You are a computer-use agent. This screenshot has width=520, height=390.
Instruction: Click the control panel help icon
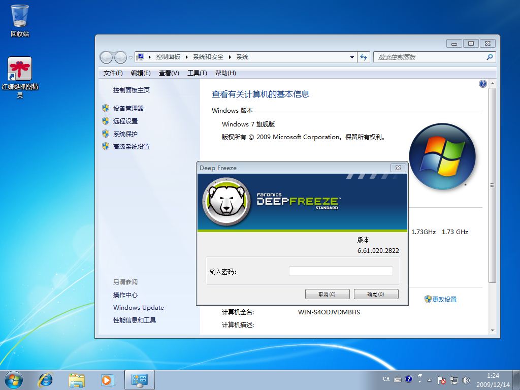pyautogui.click(x=483, y=84)
